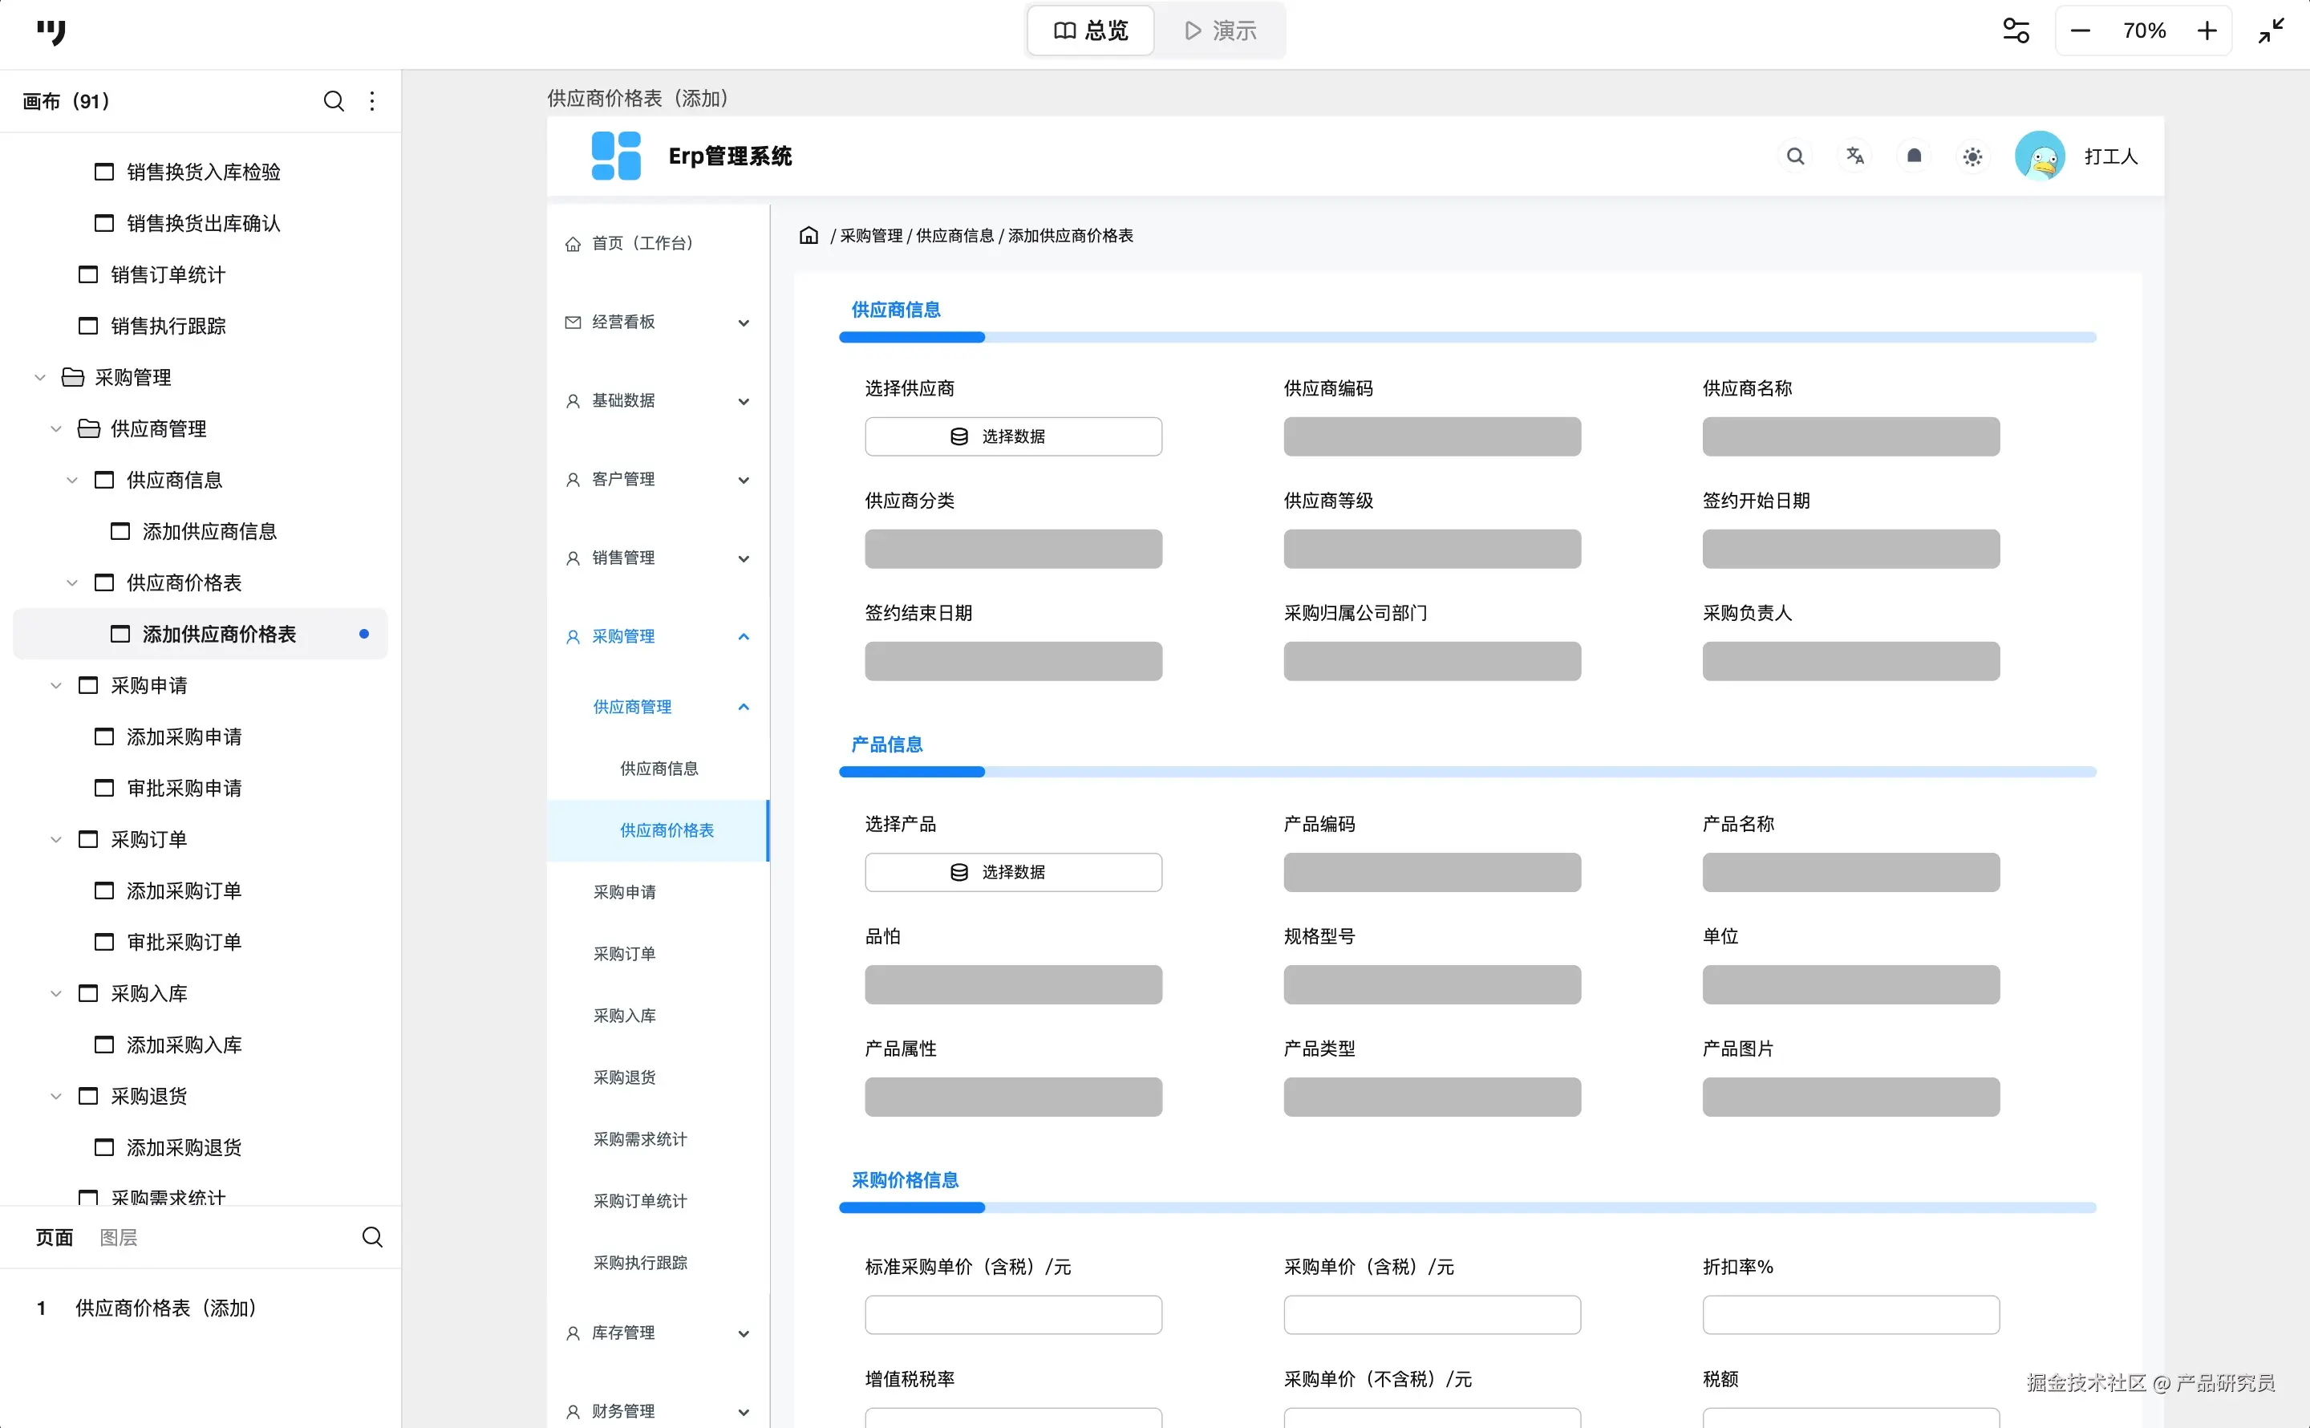Click the language translate icon
Image resolution: width=2310 pixels, height=1428 pixels.
[1854, 156]
